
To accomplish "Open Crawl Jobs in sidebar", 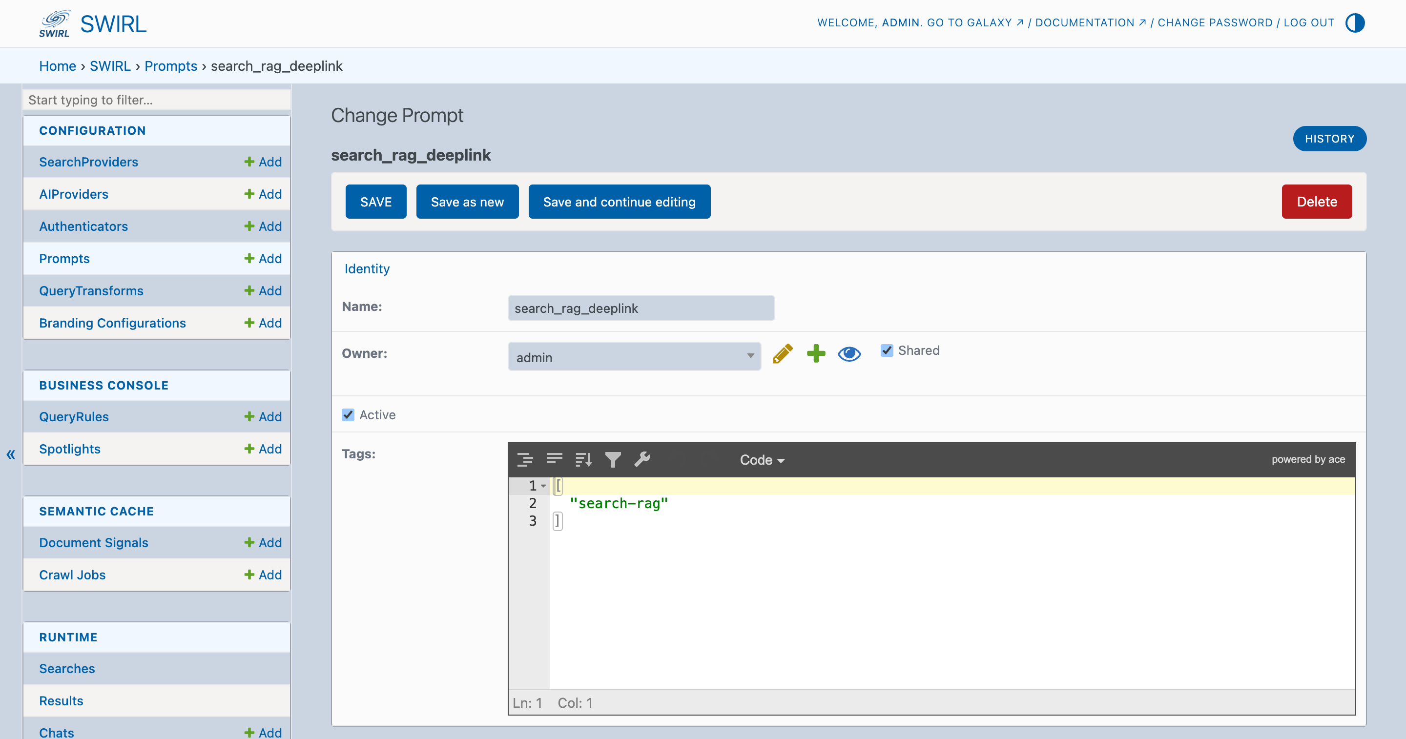I will [73, 575].
